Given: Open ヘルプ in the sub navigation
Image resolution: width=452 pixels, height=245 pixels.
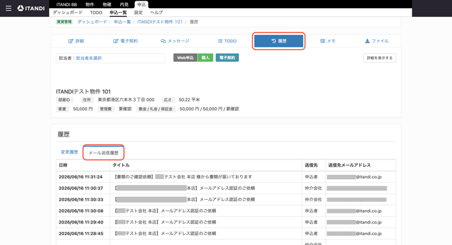Looking at the screenshot, I should [x=157, y=12].
